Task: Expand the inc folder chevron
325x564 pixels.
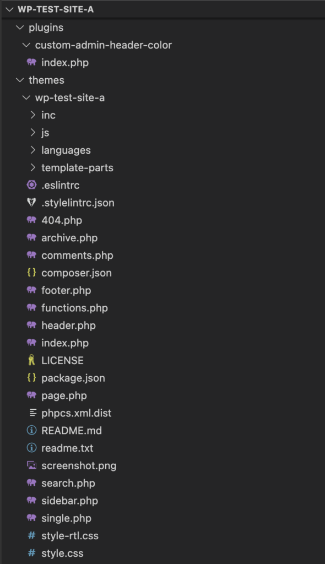Action: [32, 115]
